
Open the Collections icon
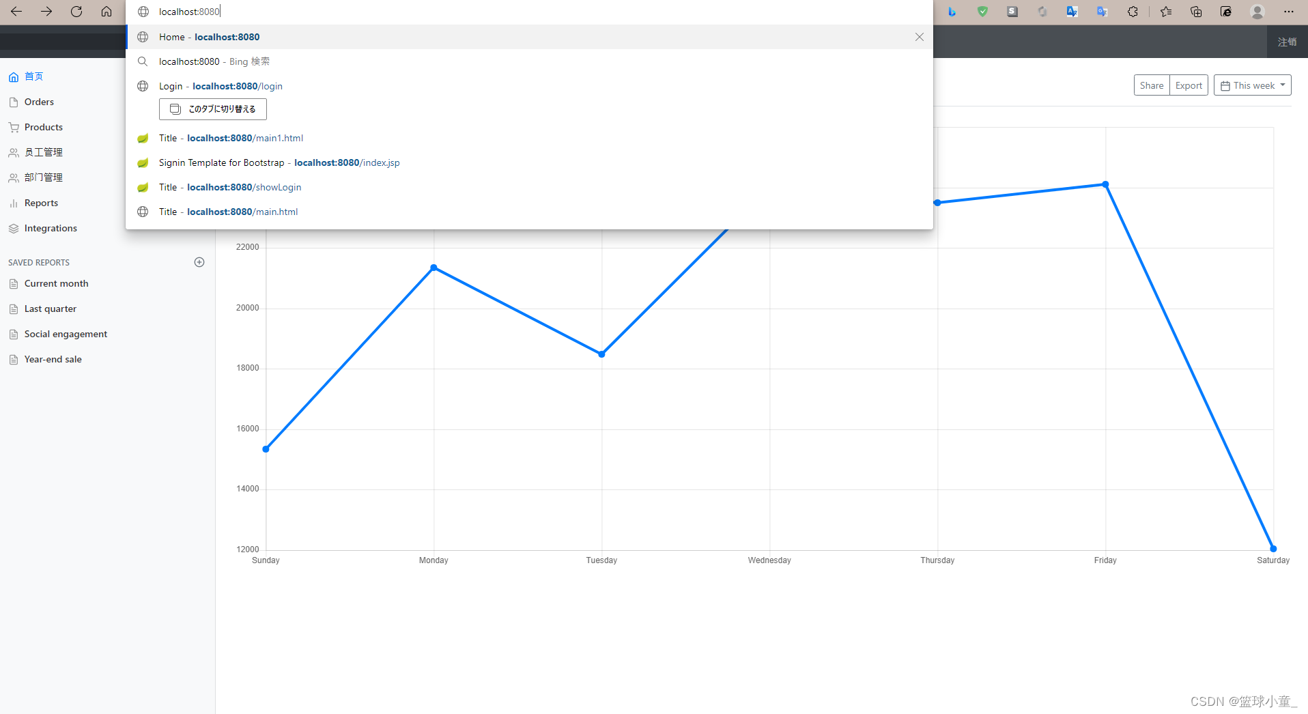click(1196, 12)
